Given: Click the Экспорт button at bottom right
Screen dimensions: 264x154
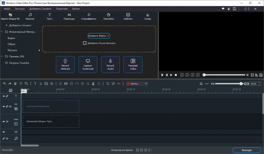Looking at the screenshot, I should 247,150.
